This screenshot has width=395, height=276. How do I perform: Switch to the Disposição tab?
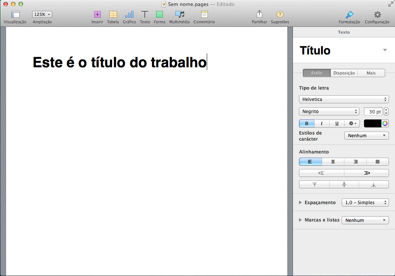point(344,73)
